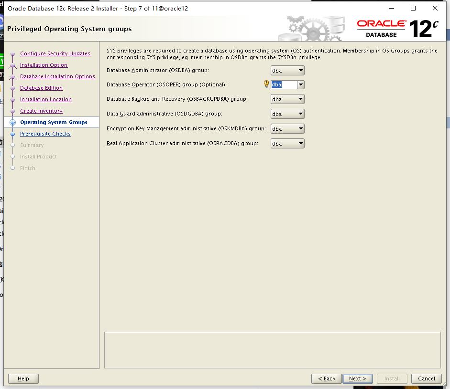Image resolution: width=450 pixels, height=389 pixels.
Task: Click the Cancel button
Action: 427,378
